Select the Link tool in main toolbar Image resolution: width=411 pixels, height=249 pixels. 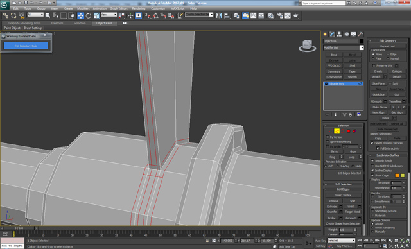coord(6,15)
